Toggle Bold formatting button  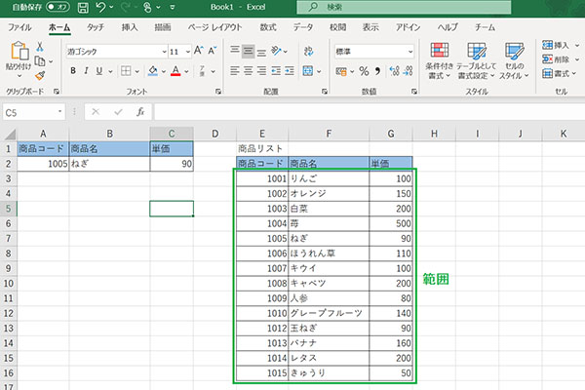72,70
